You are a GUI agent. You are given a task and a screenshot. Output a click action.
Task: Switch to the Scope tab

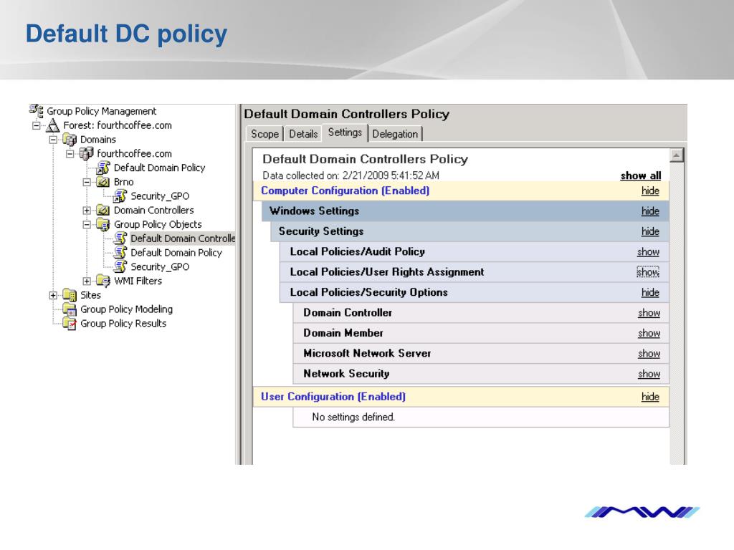tap(264, 134)
